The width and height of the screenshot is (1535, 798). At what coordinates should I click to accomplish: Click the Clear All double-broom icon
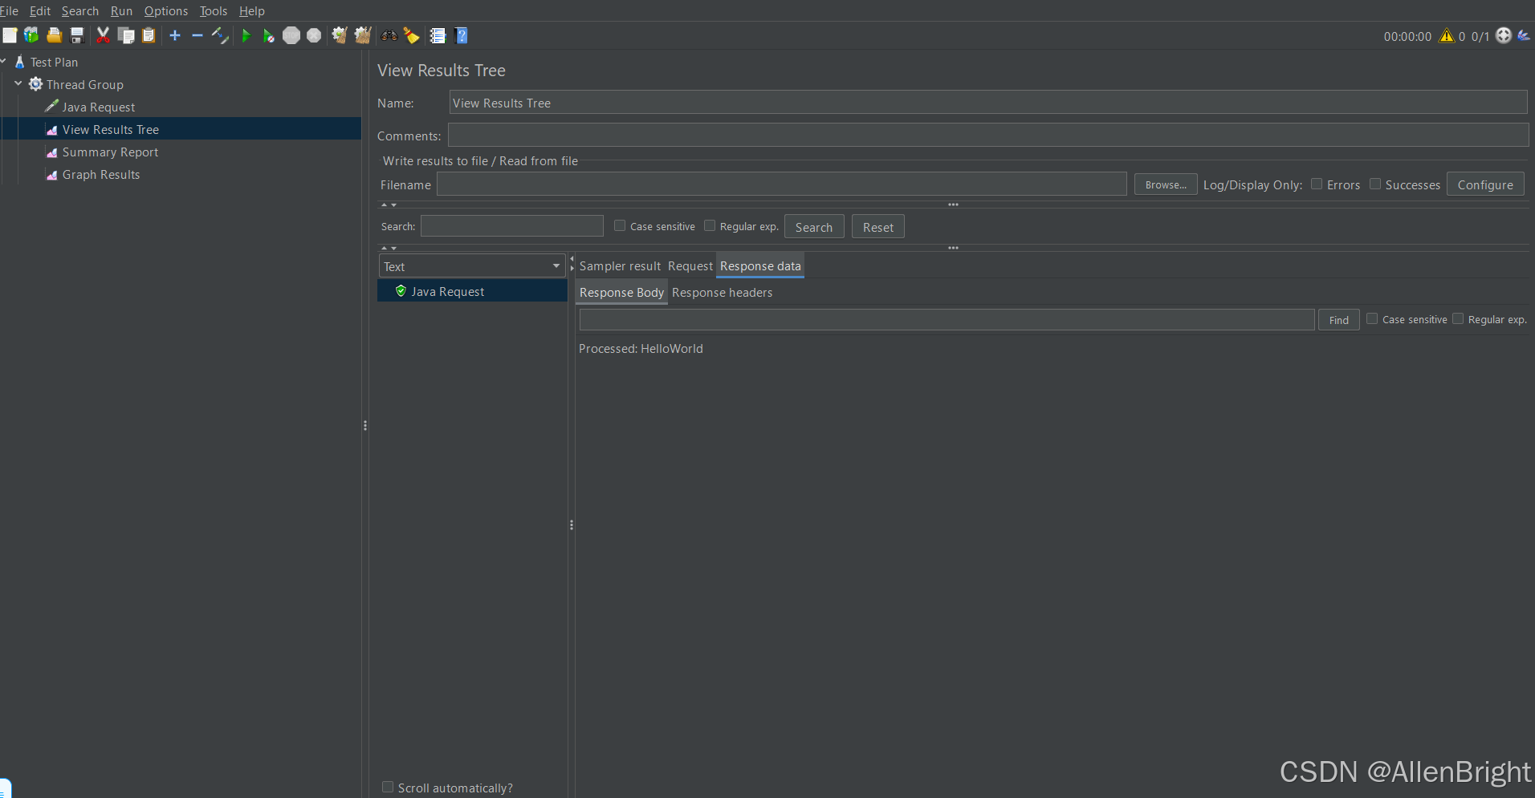coord(363,35)
